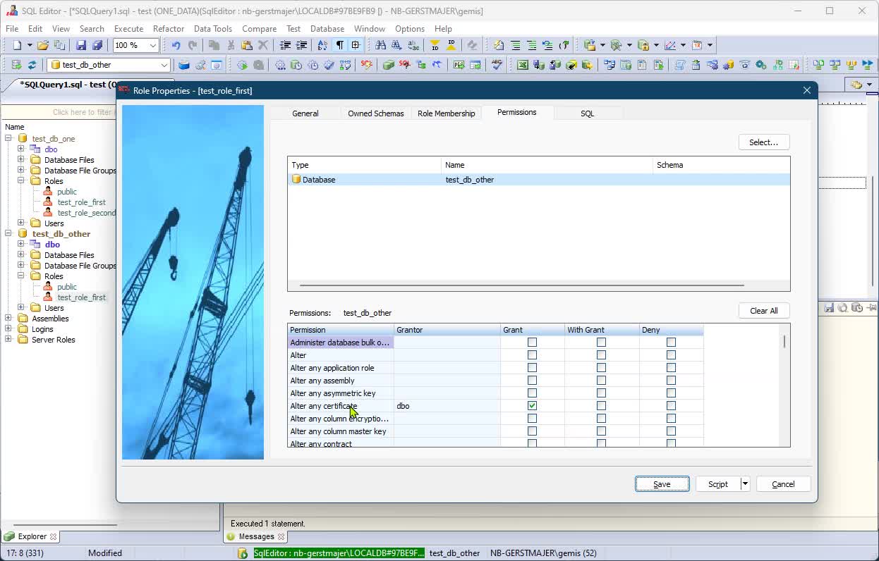Open the Script button dropdown arrow
The height and width of the screenshot is (561, 879).
pos(744,484)
